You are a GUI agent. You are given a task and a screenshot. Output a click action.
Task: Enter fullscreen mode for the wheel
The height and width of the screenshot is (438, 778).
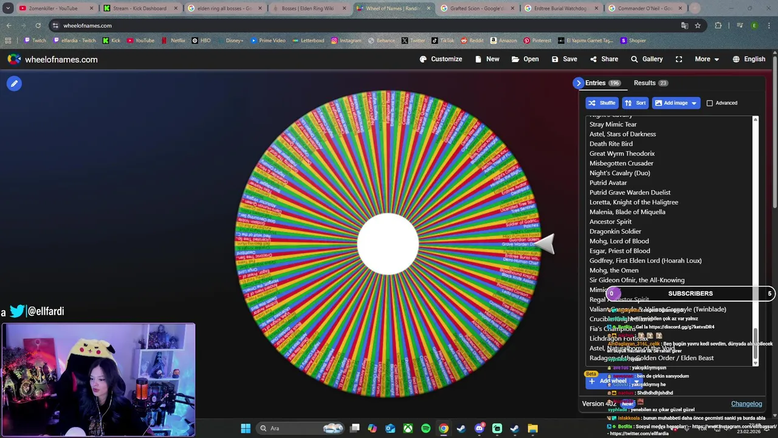pyautogui.click(x=679, y=59)
